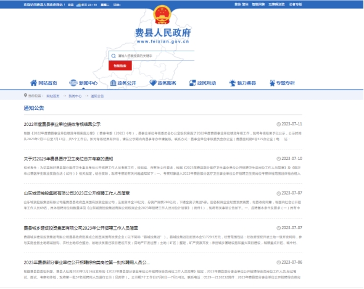
Task: Click 网站首页 in the breadcrumb trail
Action: [x=52, y=96]
